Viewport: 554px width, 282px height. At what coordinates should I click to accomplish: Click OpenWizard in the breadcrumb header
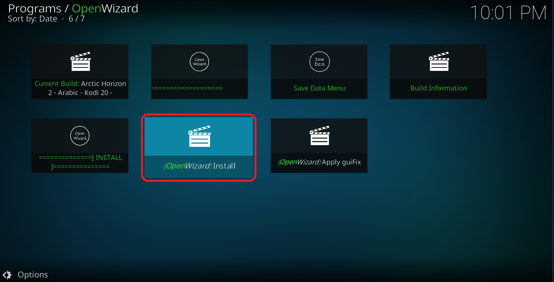coord(104,8)
